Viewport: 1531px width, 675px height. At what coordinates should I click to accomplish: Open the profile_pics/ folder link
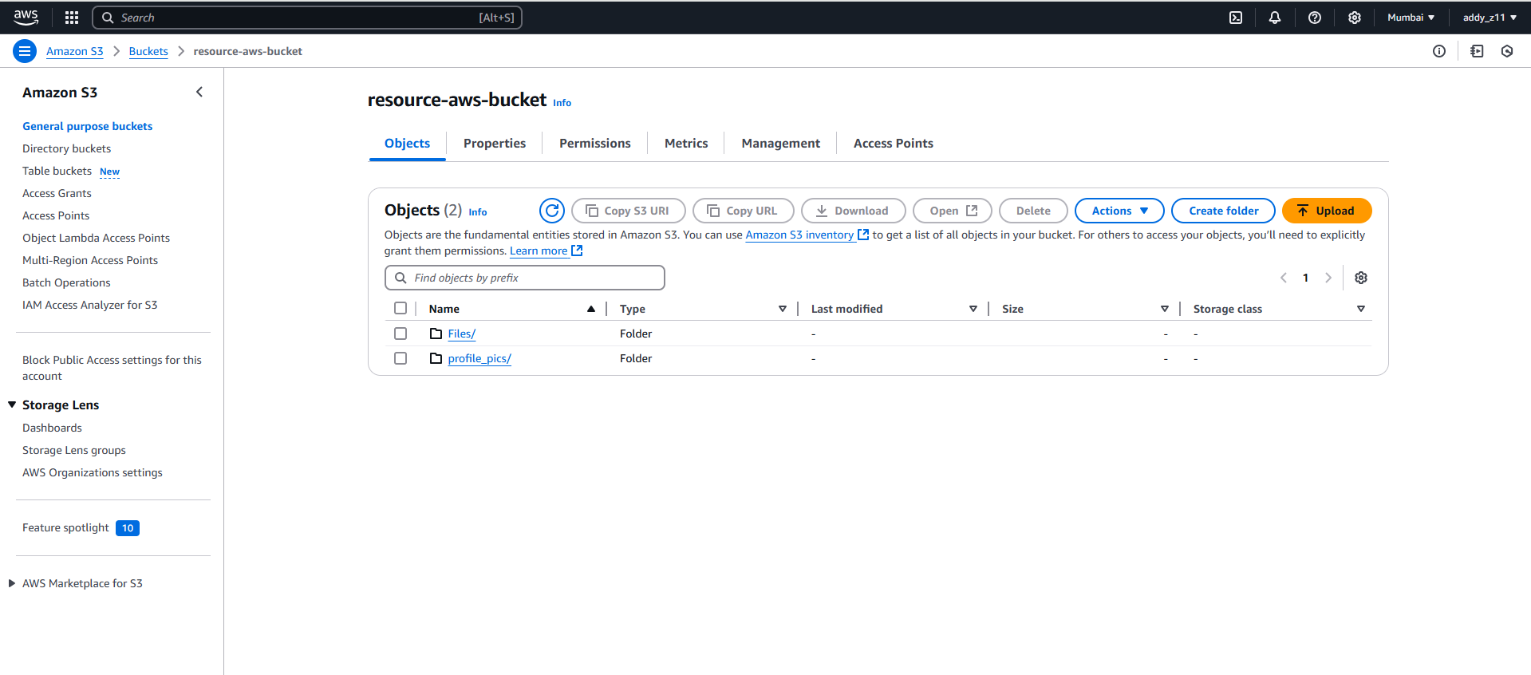[x=479, y=358]
